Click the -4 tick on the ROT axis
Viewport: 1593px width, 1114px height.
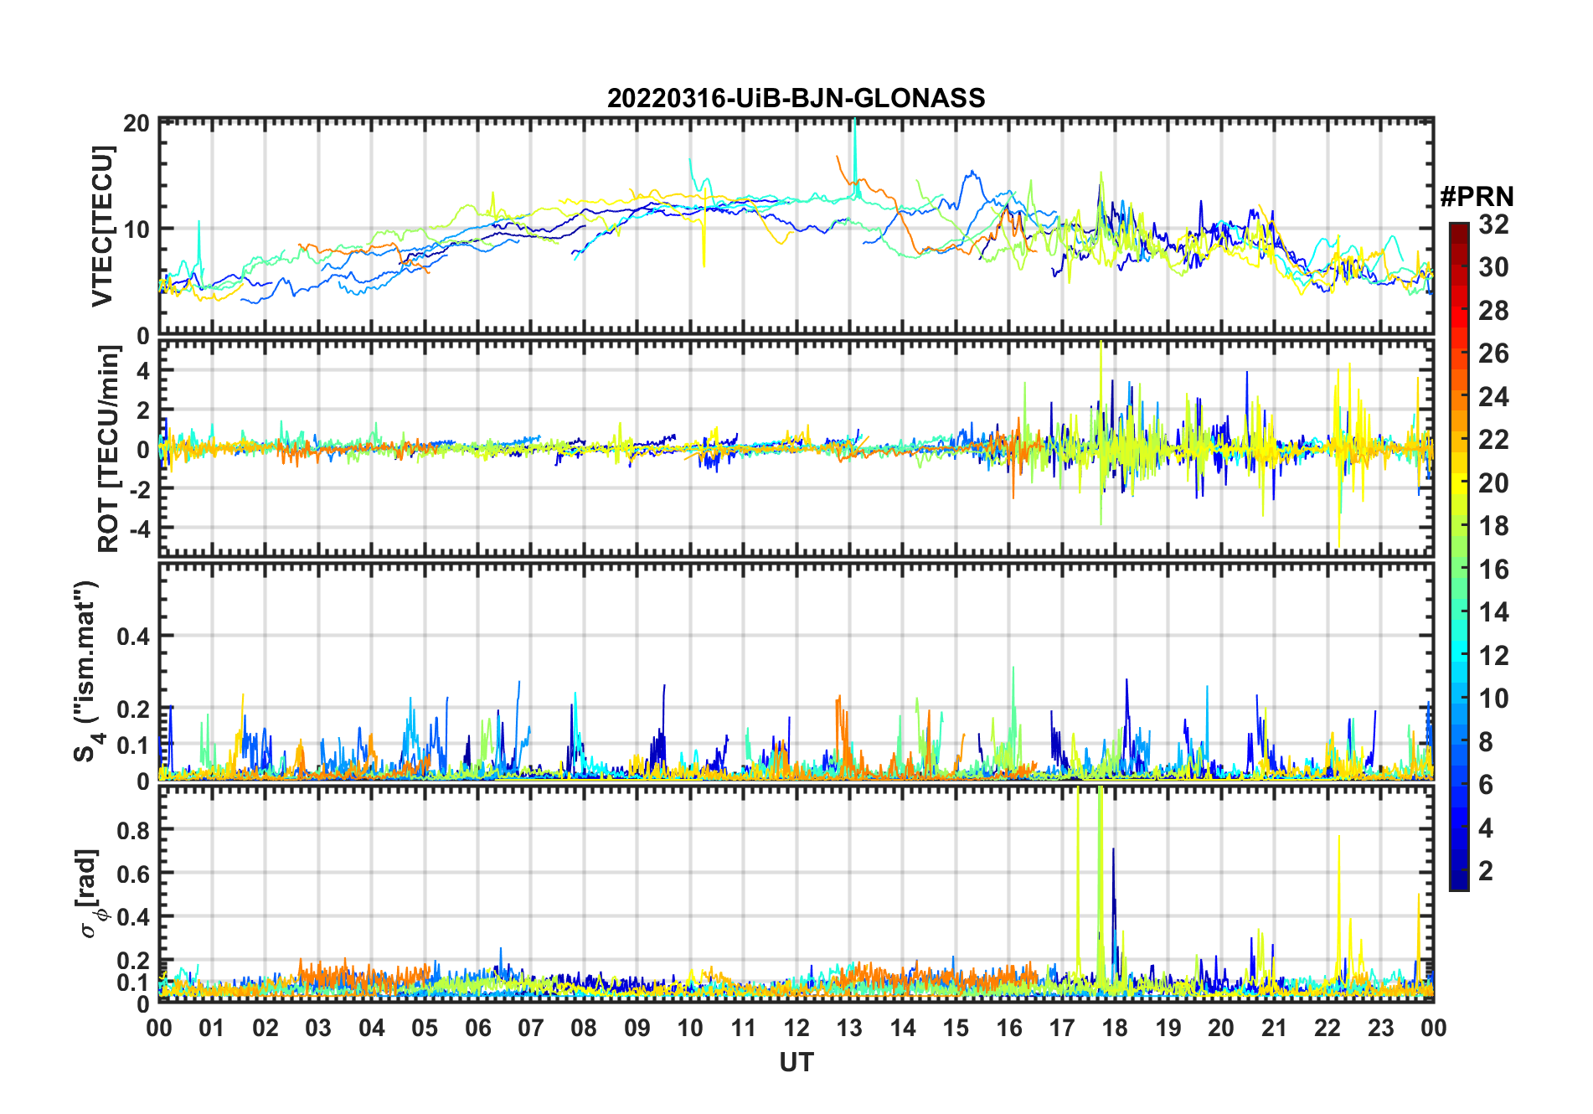(139, 529)
